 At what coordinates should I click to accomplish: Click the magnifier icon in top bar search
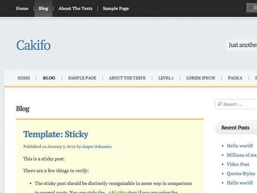[250, 8]
